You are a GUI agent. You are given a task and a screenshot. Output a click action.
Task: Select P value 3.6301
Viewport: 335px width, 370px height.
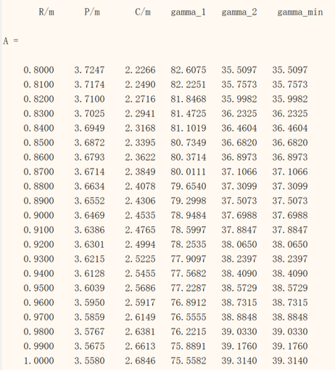(89, 244)
